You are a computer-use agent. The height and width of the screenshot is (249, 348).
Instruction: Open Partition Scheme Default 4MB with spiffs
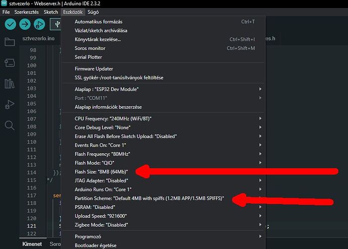point(163,198)
